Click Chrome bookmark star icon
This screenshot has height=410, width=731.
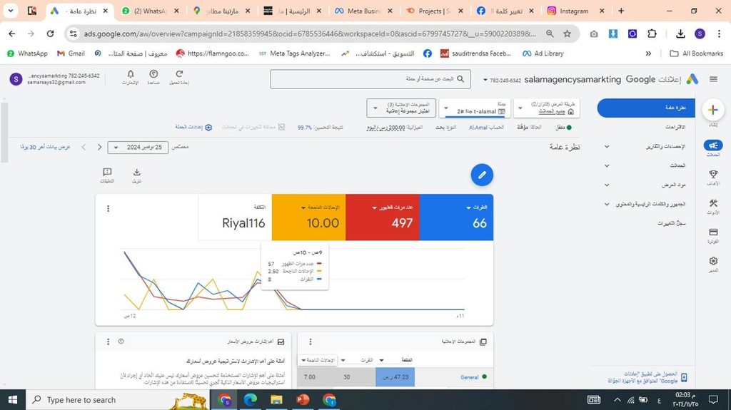[x=567, y=34]
